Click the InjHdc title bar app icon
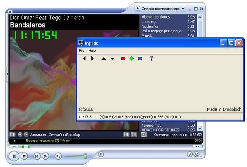 (x=81, y=43)
